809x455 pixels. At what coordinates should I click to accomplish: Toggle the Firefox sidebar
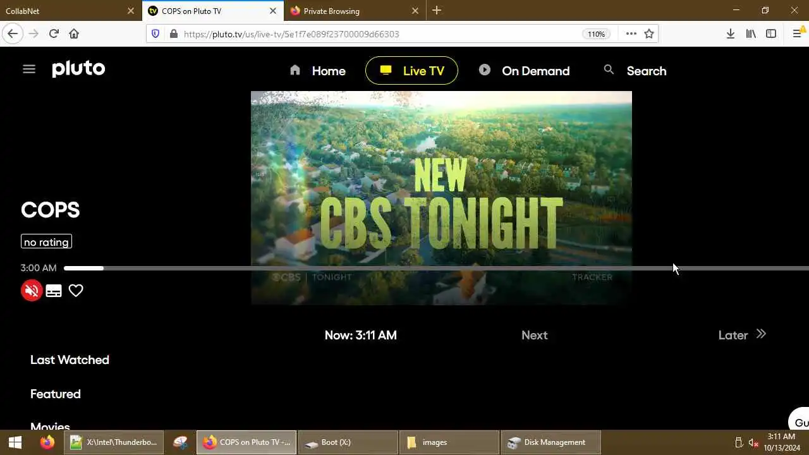pyautogui.click(x=771, y=33)
